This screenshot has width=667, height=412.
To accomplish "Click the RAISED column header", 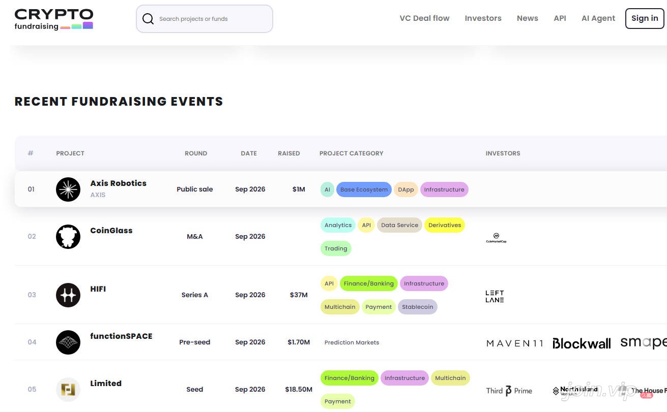I will (x=289, y=153).
